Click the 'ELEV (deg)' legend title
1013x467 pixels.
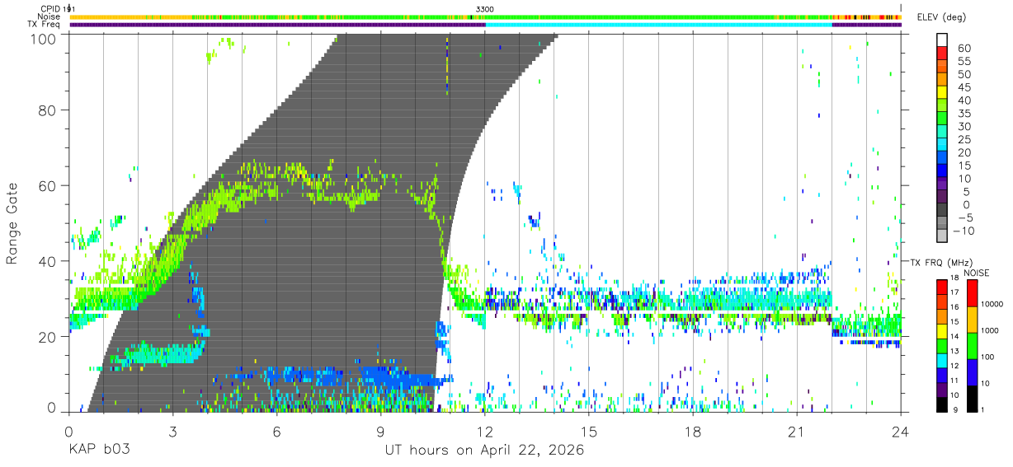pos(941,18)
